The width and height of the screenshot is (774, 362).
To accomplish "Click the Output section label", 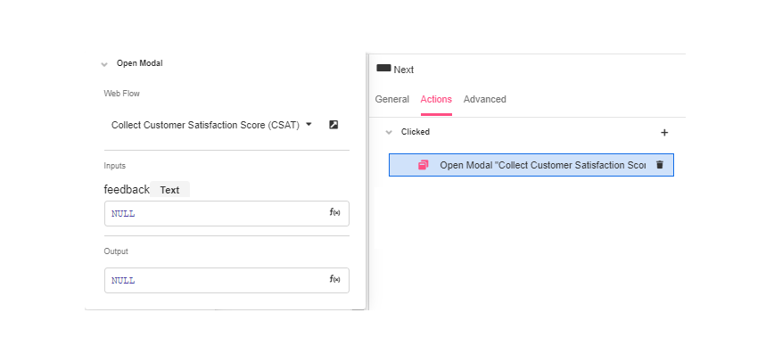I will click(116, 251).
